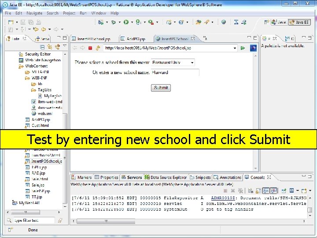This screenshot has height=238, width=317.
Task: Open the File menu
Action: [x=8, y=13]
